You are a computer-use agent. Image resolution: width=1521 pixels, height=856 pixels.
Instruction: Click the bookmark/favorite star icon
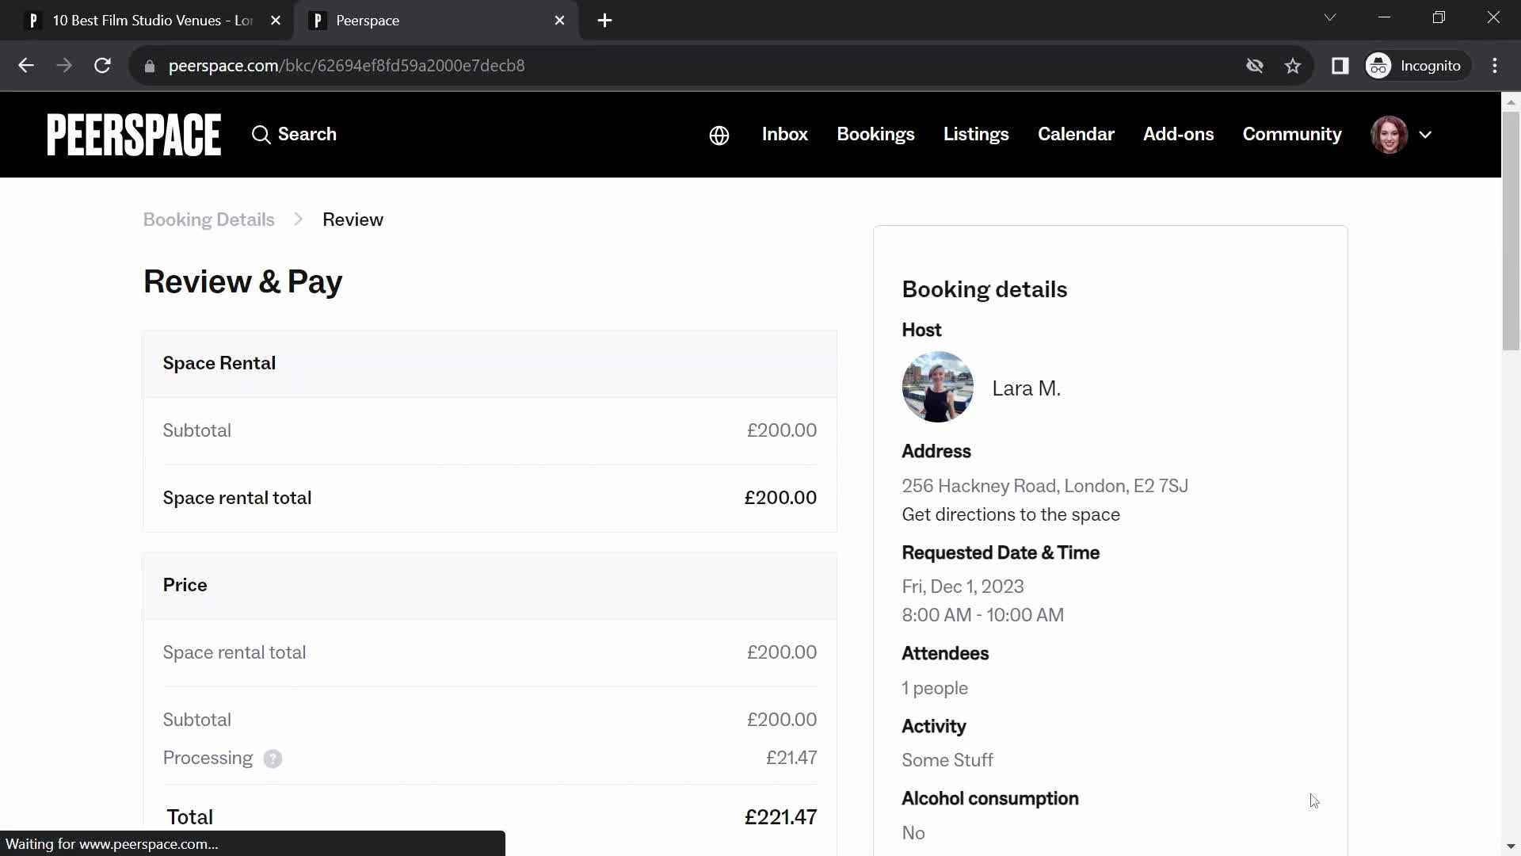[x=1292, y=65]
